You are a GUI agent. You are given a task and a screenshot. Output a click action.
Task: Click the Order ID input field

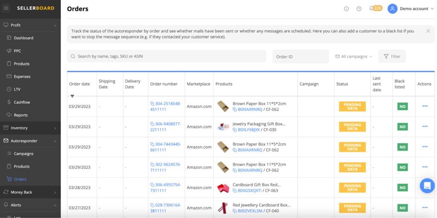300,56
